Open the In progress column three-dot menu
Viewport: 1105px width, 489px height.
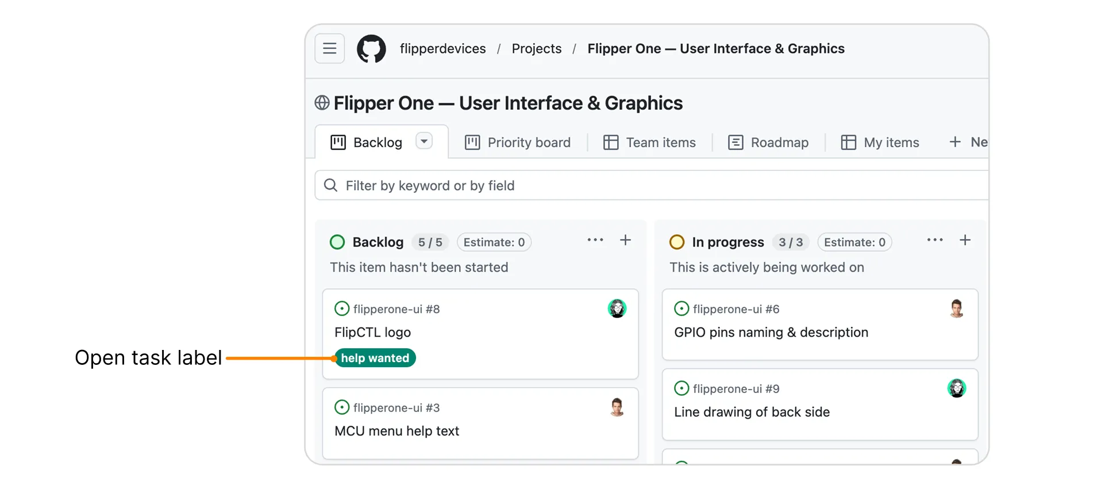pos(935,240)
